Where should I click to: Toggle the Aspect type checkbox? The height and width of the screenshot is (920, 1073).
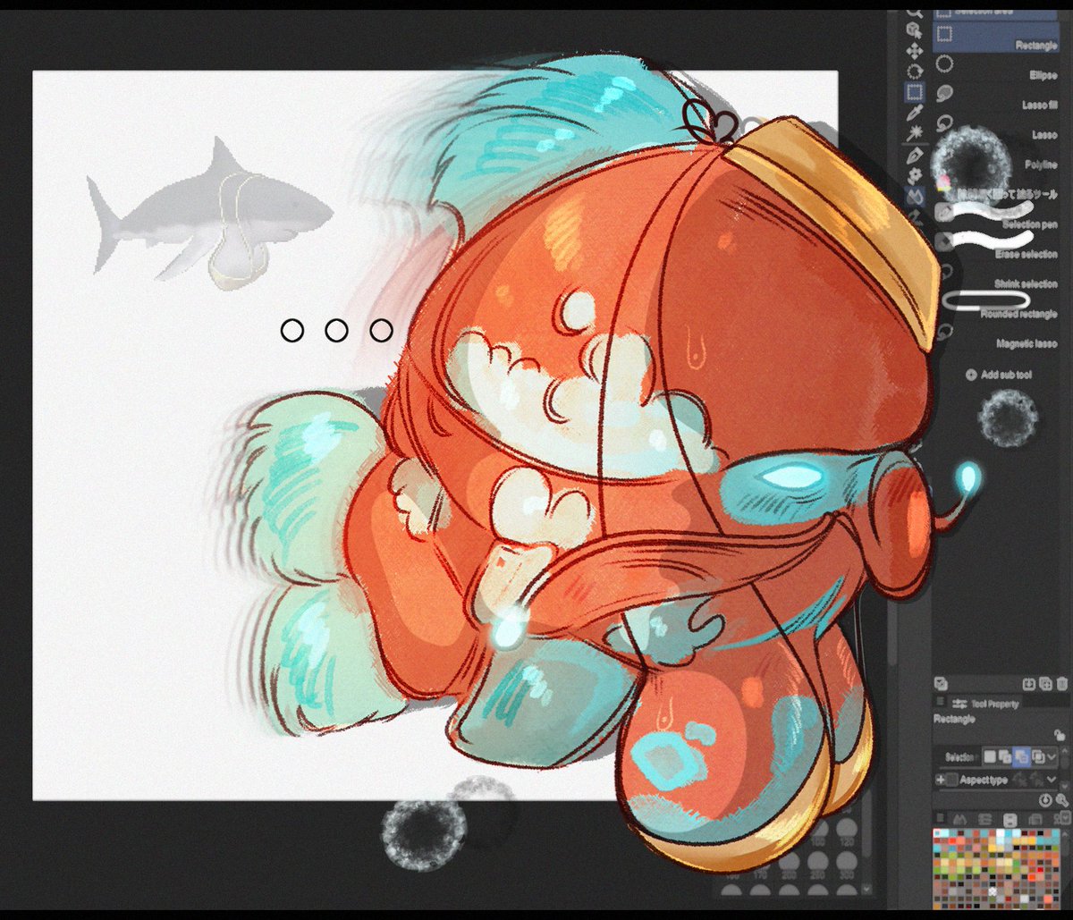pyautogui.click(x=951, y=779)
